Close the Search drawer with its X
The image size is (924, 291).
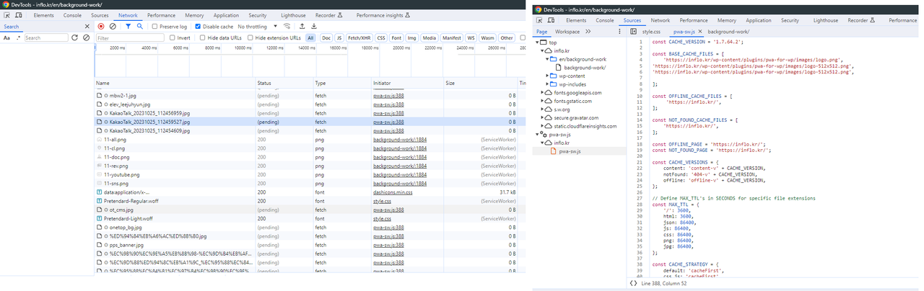pos(89,27)
